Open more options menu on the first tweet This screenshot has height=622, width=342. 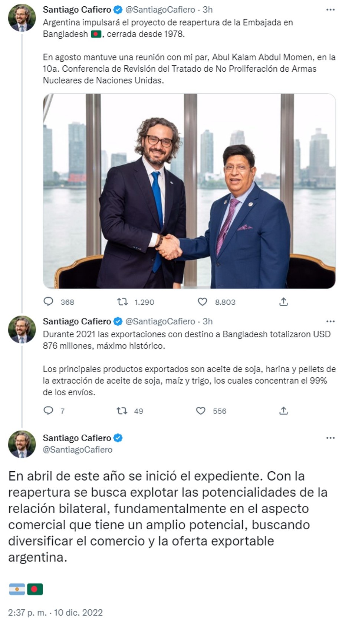(x=331, y=10)
